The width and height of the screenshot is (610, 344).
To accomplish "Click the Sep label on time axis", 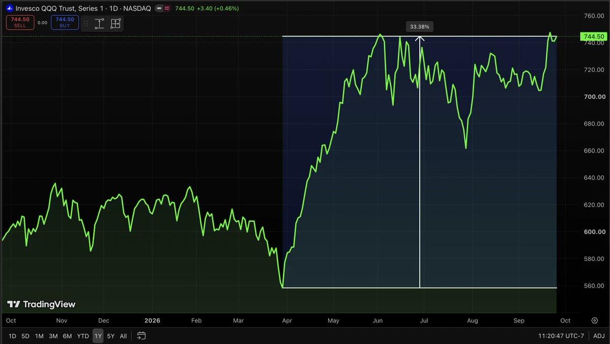I will point(518,321).
